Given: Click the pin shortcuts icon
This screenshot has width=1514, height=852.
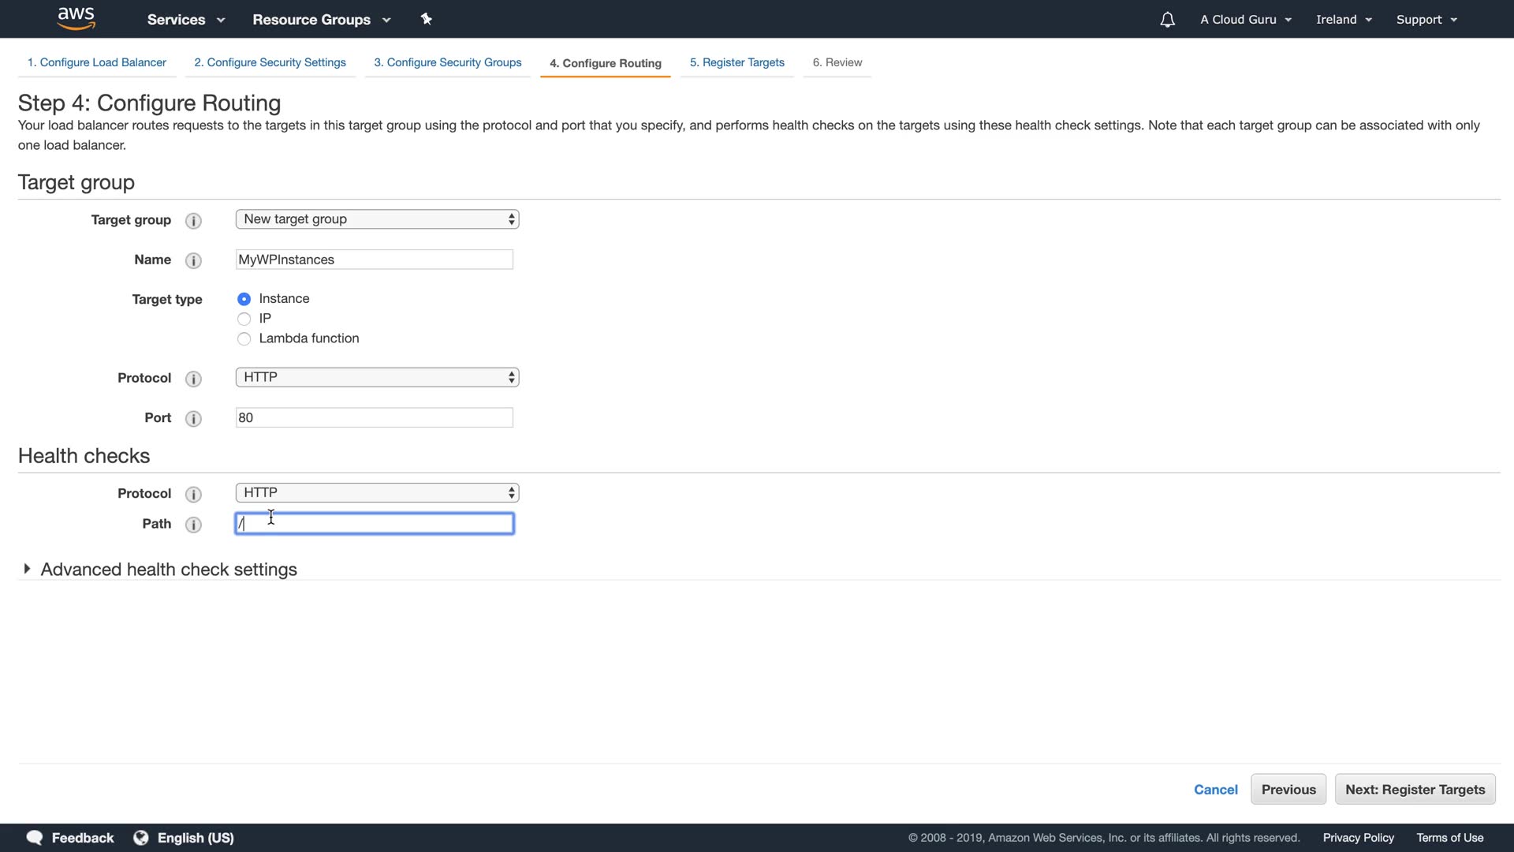Looking at the screenshot, I should point(427,19).
